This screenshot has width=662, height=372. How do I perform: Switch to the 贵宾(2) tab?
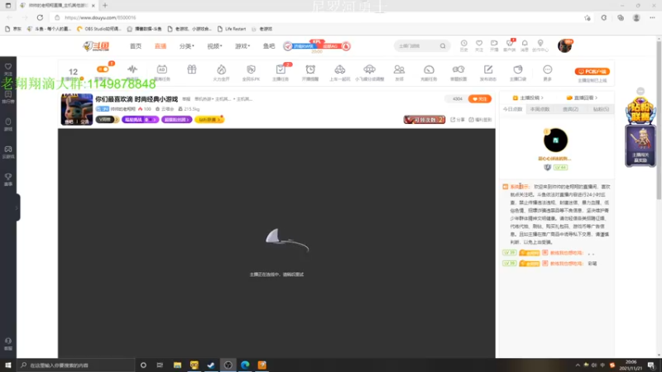570,109
